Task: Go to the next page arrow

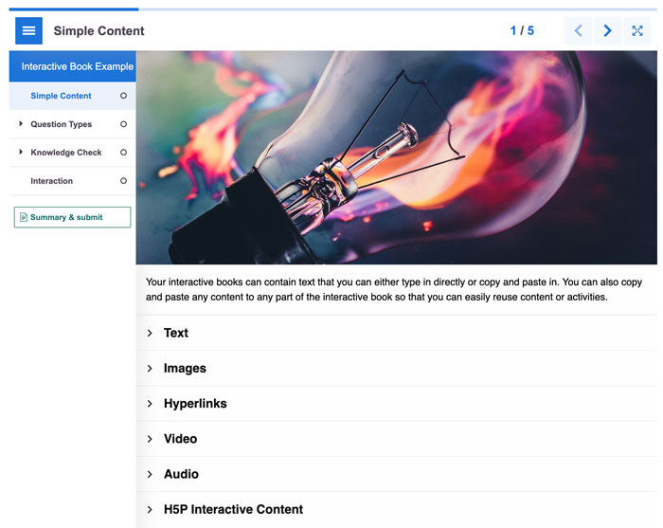Action: 607,30
